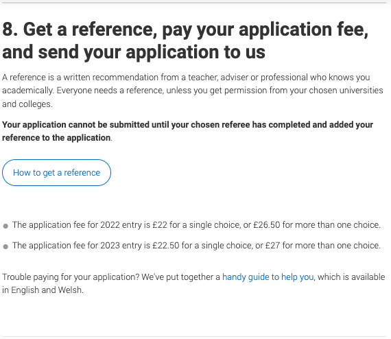Click the bullet dot beside the 2022 entry fee

pos(5,226)
